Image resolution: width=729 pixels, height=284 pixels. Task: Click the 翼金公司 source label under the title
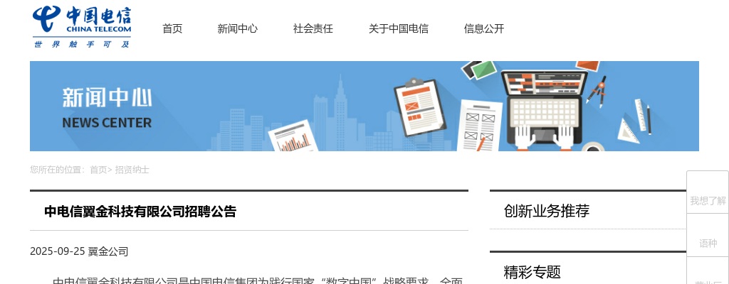pyautogui.click(x=108, y=251)
